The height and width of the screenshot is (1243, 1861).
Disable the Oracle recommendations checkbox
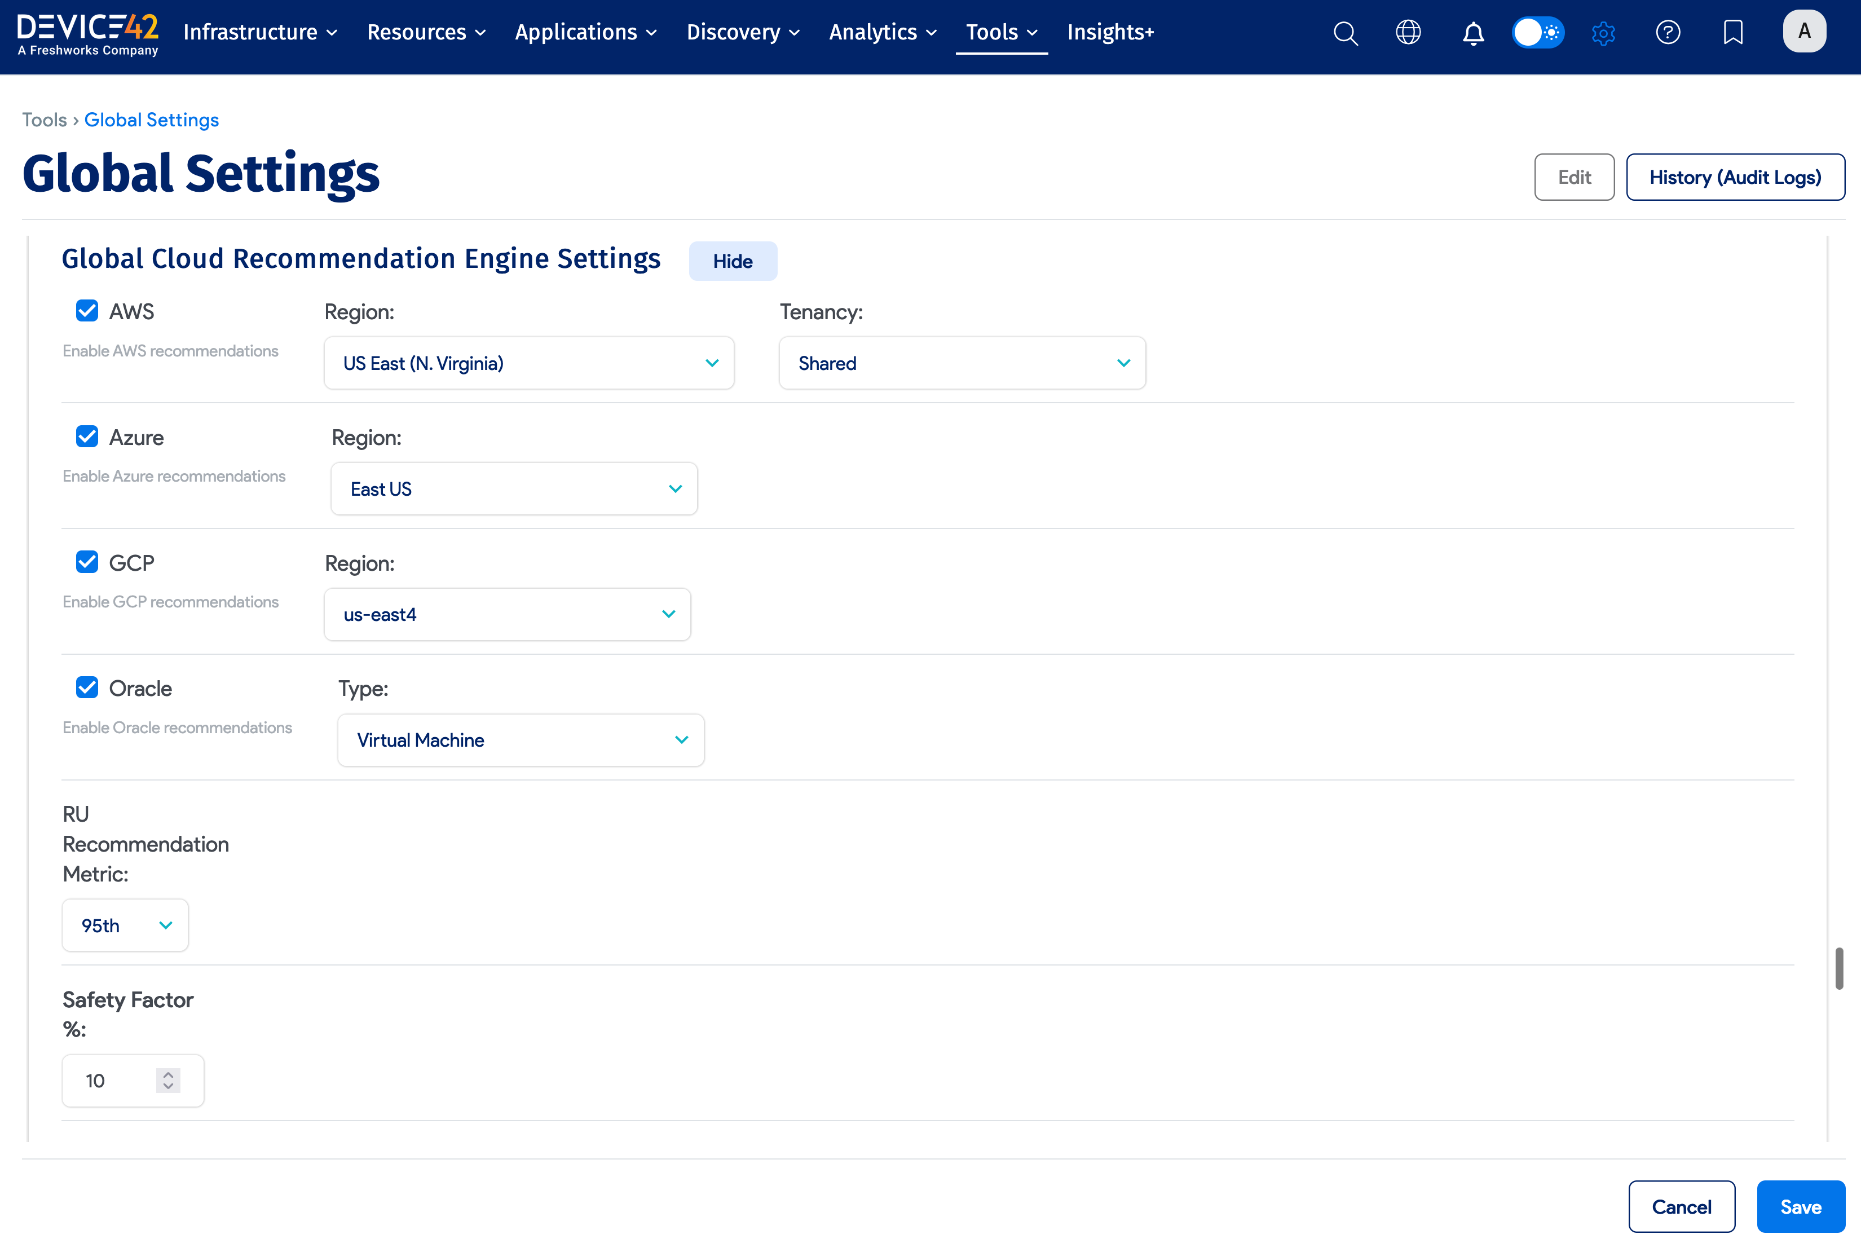tap(87, 687)
